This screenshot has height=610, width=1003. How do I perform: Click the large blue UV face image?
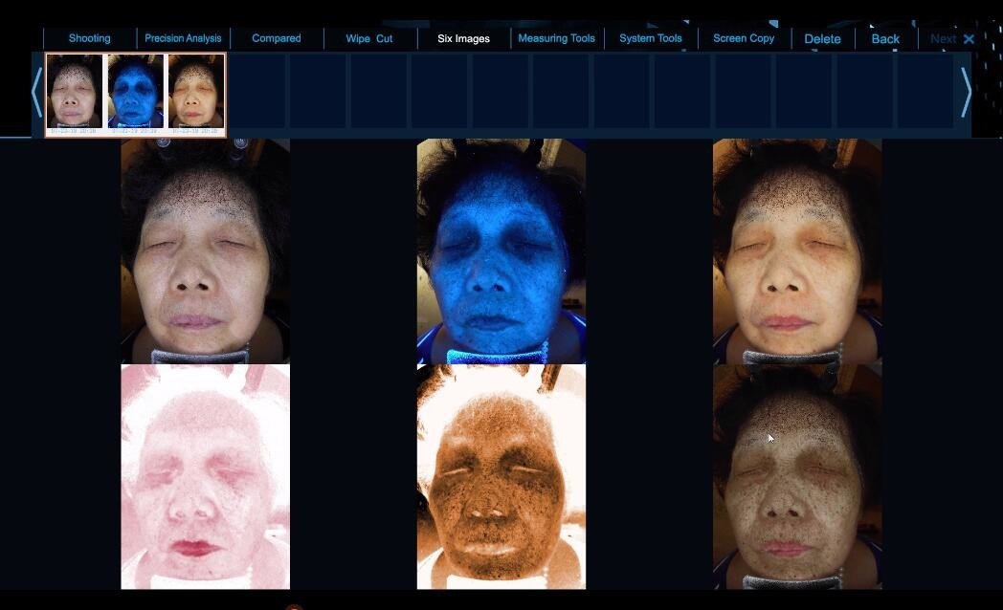(501, 251)
